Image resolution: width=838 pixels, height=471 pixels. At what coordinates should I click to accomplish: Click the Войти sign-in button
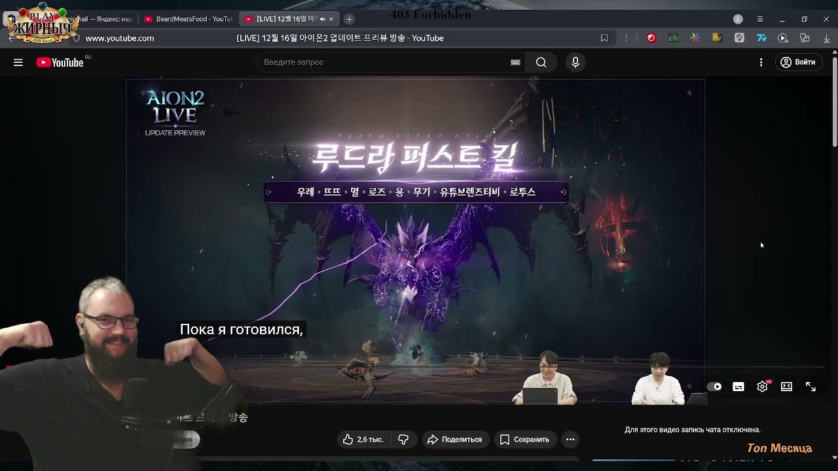[798, 62]
